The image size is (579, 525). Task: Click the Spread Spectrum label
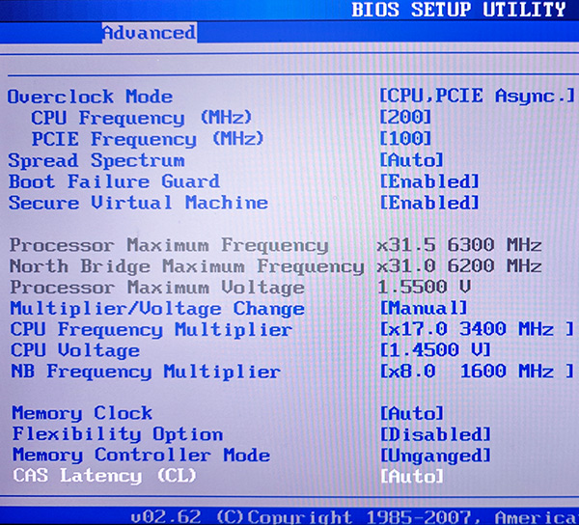(x=96, y=160)
